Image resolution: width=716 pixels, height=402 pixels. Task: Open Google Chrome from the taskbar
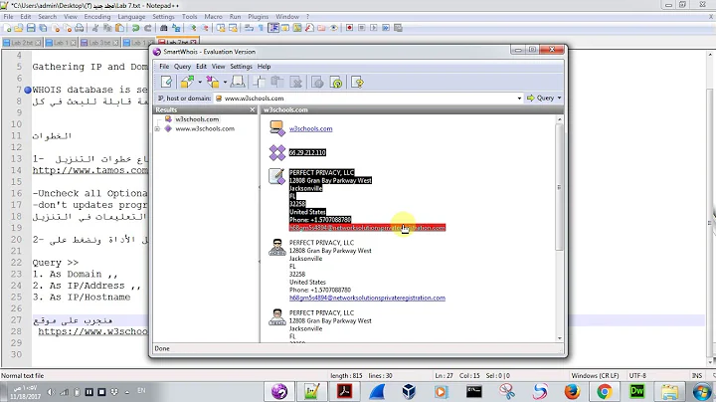605,391
